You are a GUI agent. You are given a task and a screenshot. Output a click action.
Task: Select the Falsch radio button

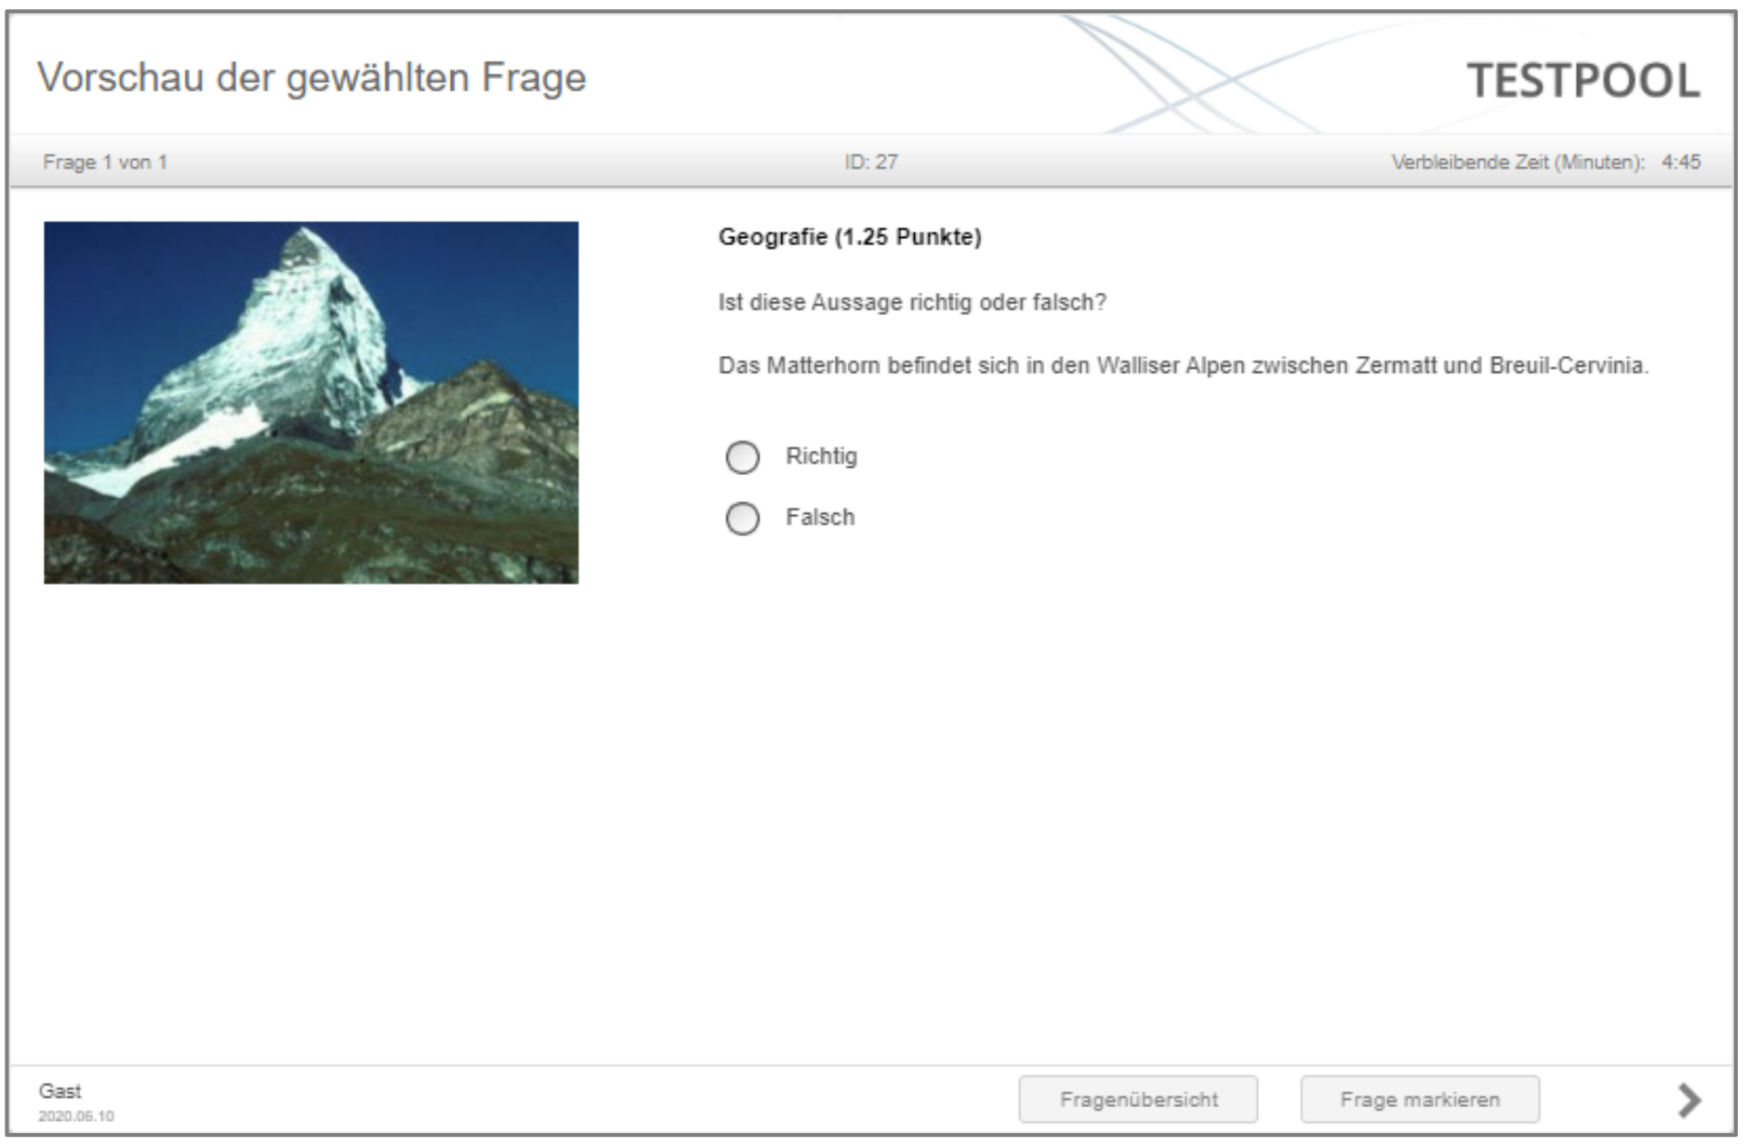pyautogui.click(x=742, y=518)
